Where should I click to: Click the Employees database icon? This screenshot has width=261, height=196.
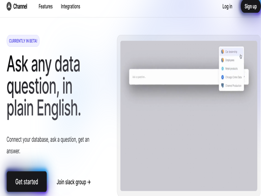click(x=223, y=60)
